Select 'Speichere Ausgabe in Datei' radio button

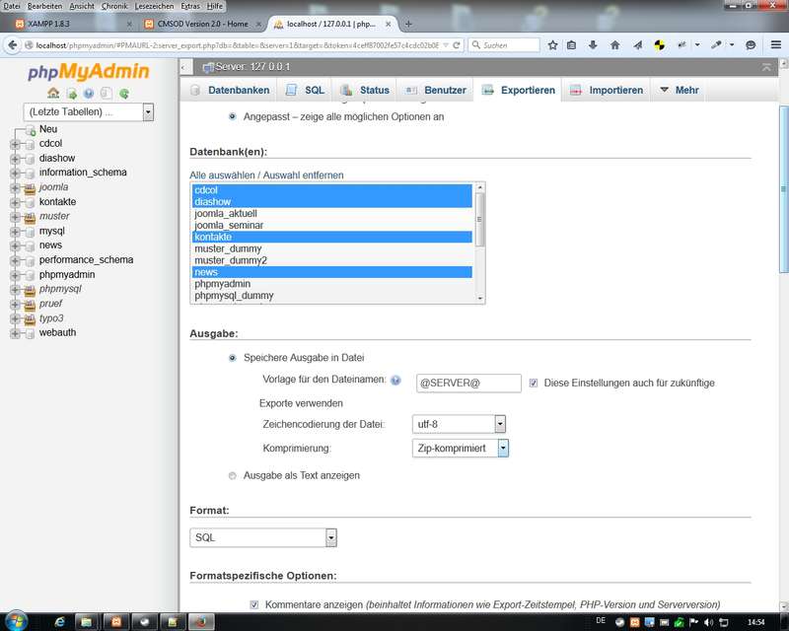coord(233,358)
